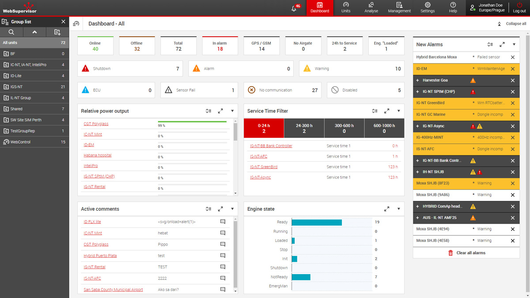
Task: Expand Relative power output panel to fullscreen
Action: [220, 111]
